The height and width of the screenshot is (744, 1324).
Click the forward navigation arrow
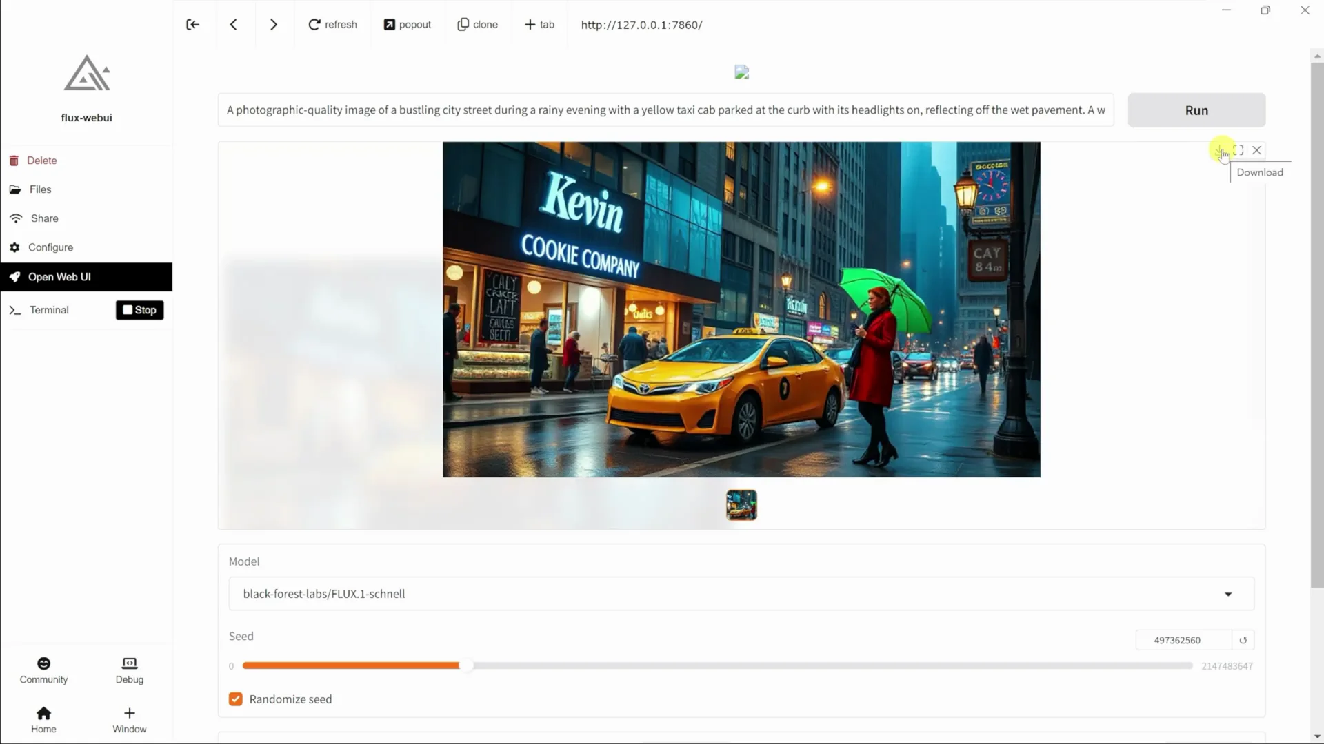click(x=273, y=24)
